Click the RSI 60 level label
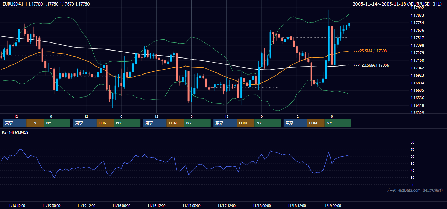The height and width of the screenshot is (209, 447). click(412, 156)
